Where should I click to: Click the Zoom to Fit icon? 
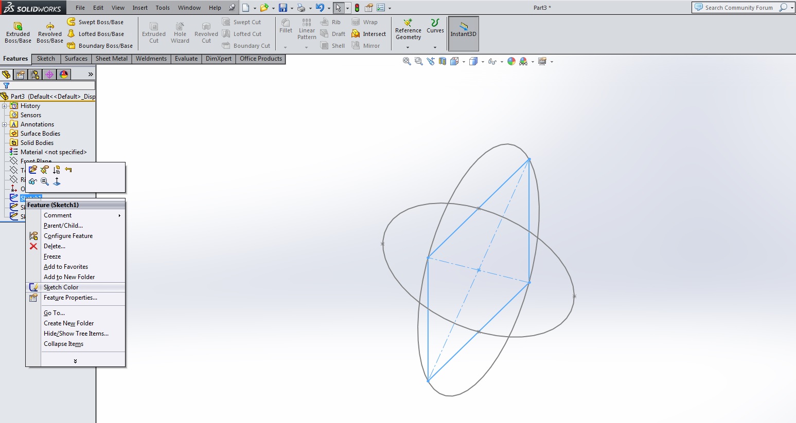tap(406, 61)
